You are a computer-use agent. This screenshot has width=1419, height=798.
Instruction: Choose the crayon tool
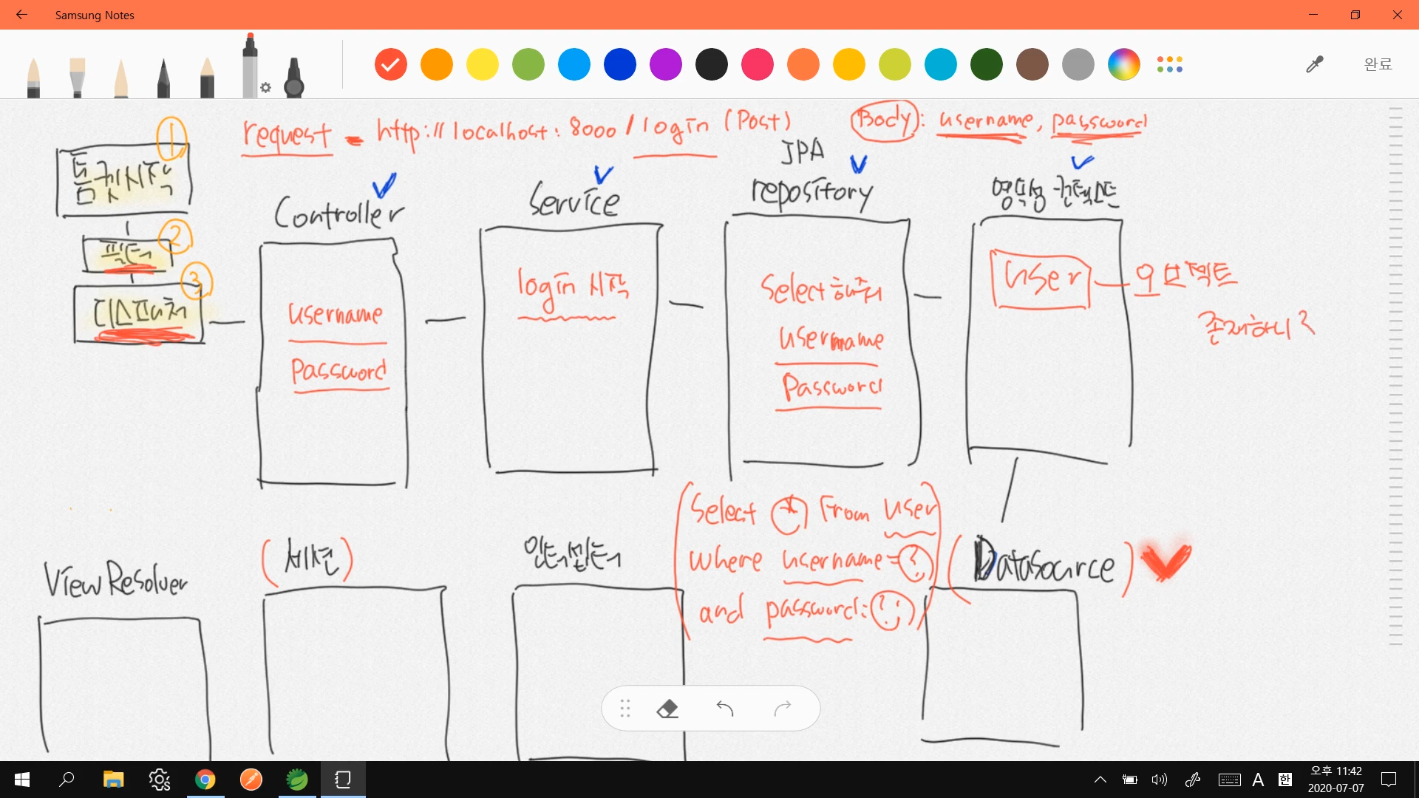coord(207,78)
